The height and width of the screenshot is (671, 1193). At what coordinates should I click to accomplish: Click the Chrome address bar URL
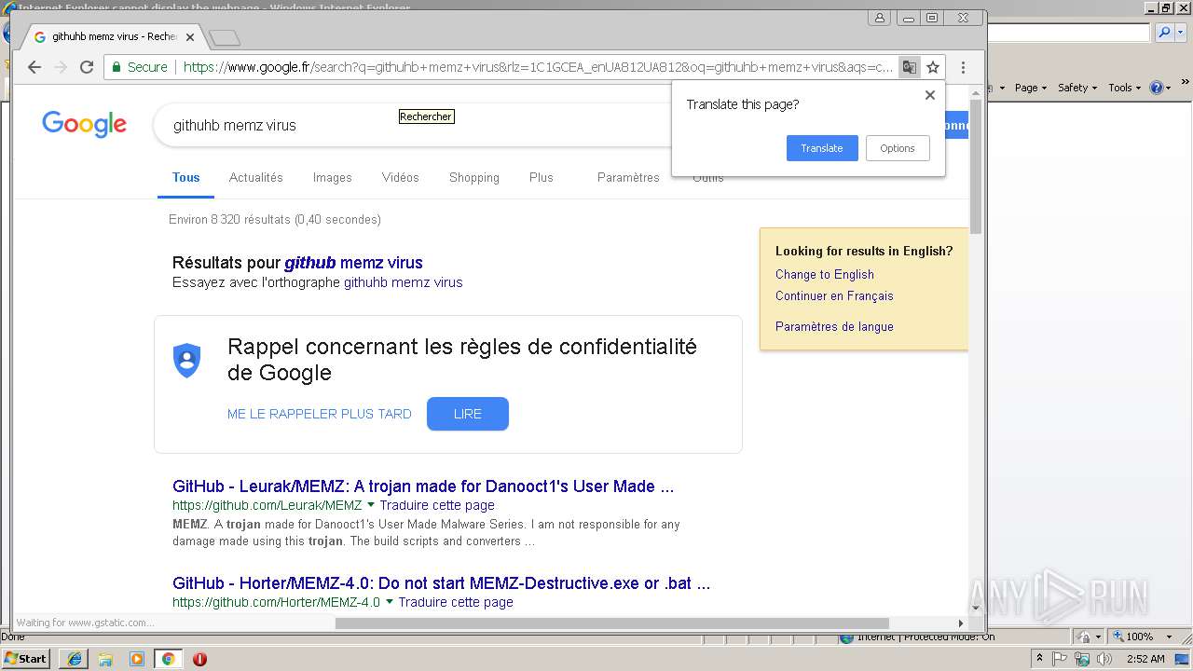(x=538, y=67)
